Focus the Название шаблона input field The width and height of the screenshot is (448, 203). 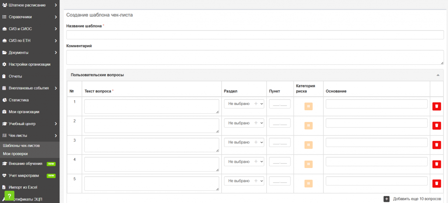pyautogui.click(x=255, y=35)
